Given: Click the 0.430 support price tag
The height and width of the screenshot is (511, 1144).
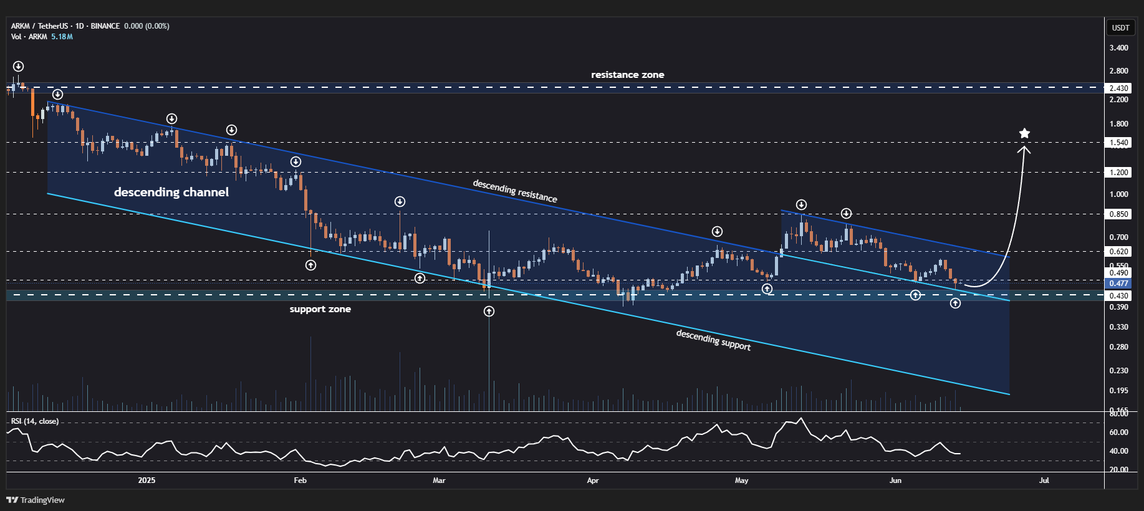Looking at the screenshot, I should 1118,295.
